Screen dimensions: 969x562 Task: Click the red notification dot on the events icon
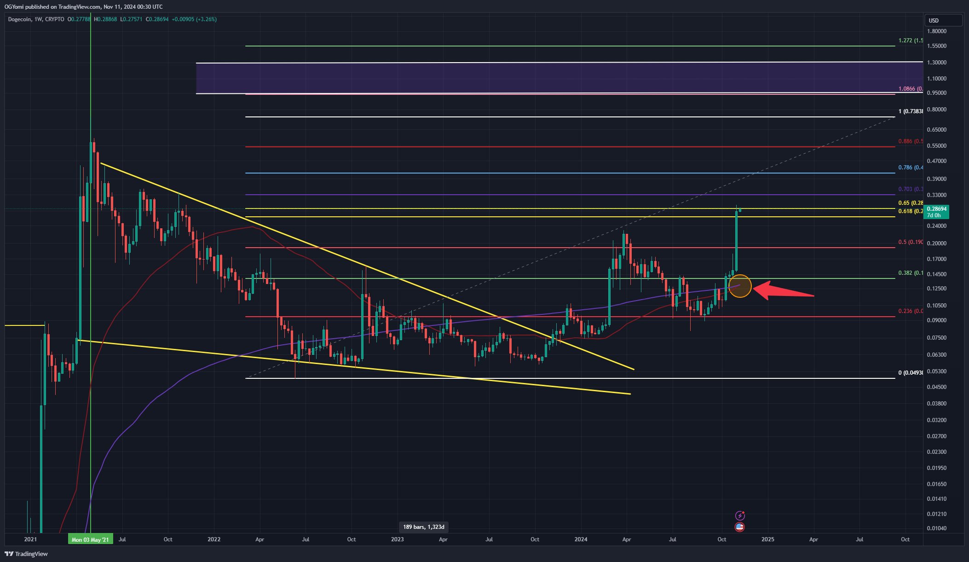743,512
